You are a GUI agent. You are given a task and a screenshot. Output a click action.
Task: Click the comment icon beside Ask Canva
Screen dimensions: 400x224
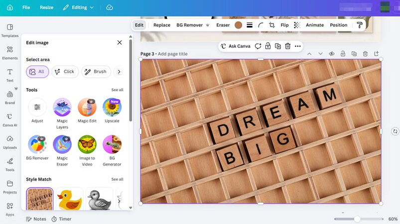[x=258, y=46]
